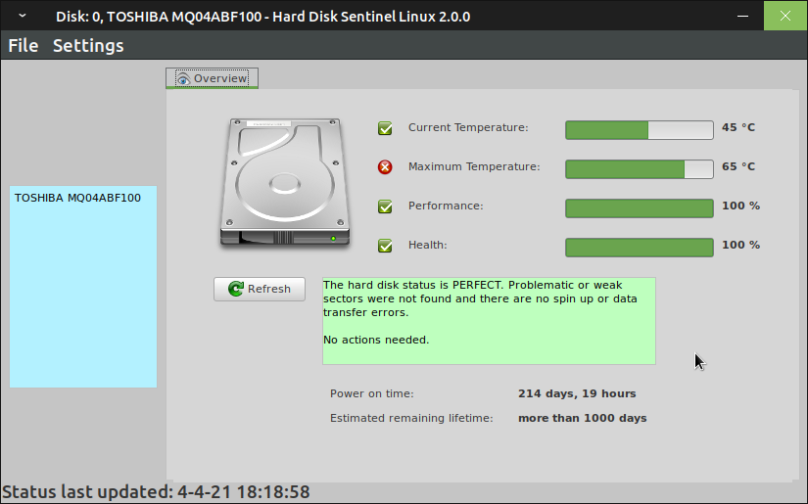Switch to the Overview tab
The height and width of the screenshot is (504, 808).
point(212,78)
